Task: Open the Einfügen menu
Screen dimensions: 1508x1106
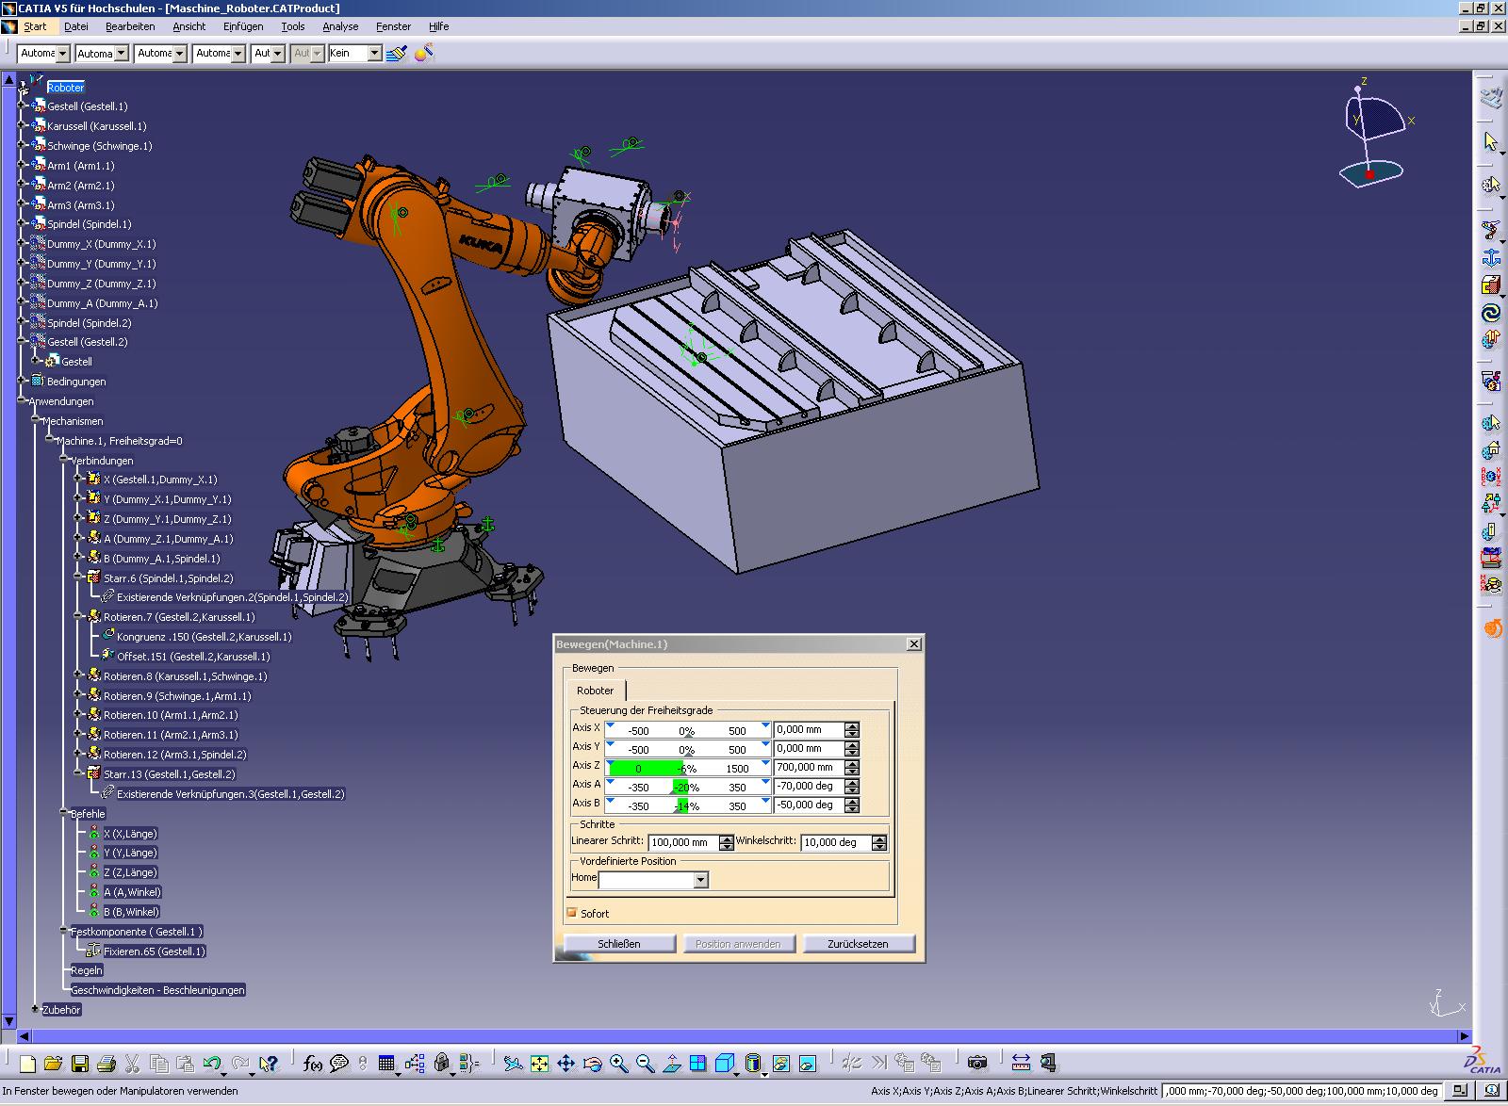Action: (243, 26)
